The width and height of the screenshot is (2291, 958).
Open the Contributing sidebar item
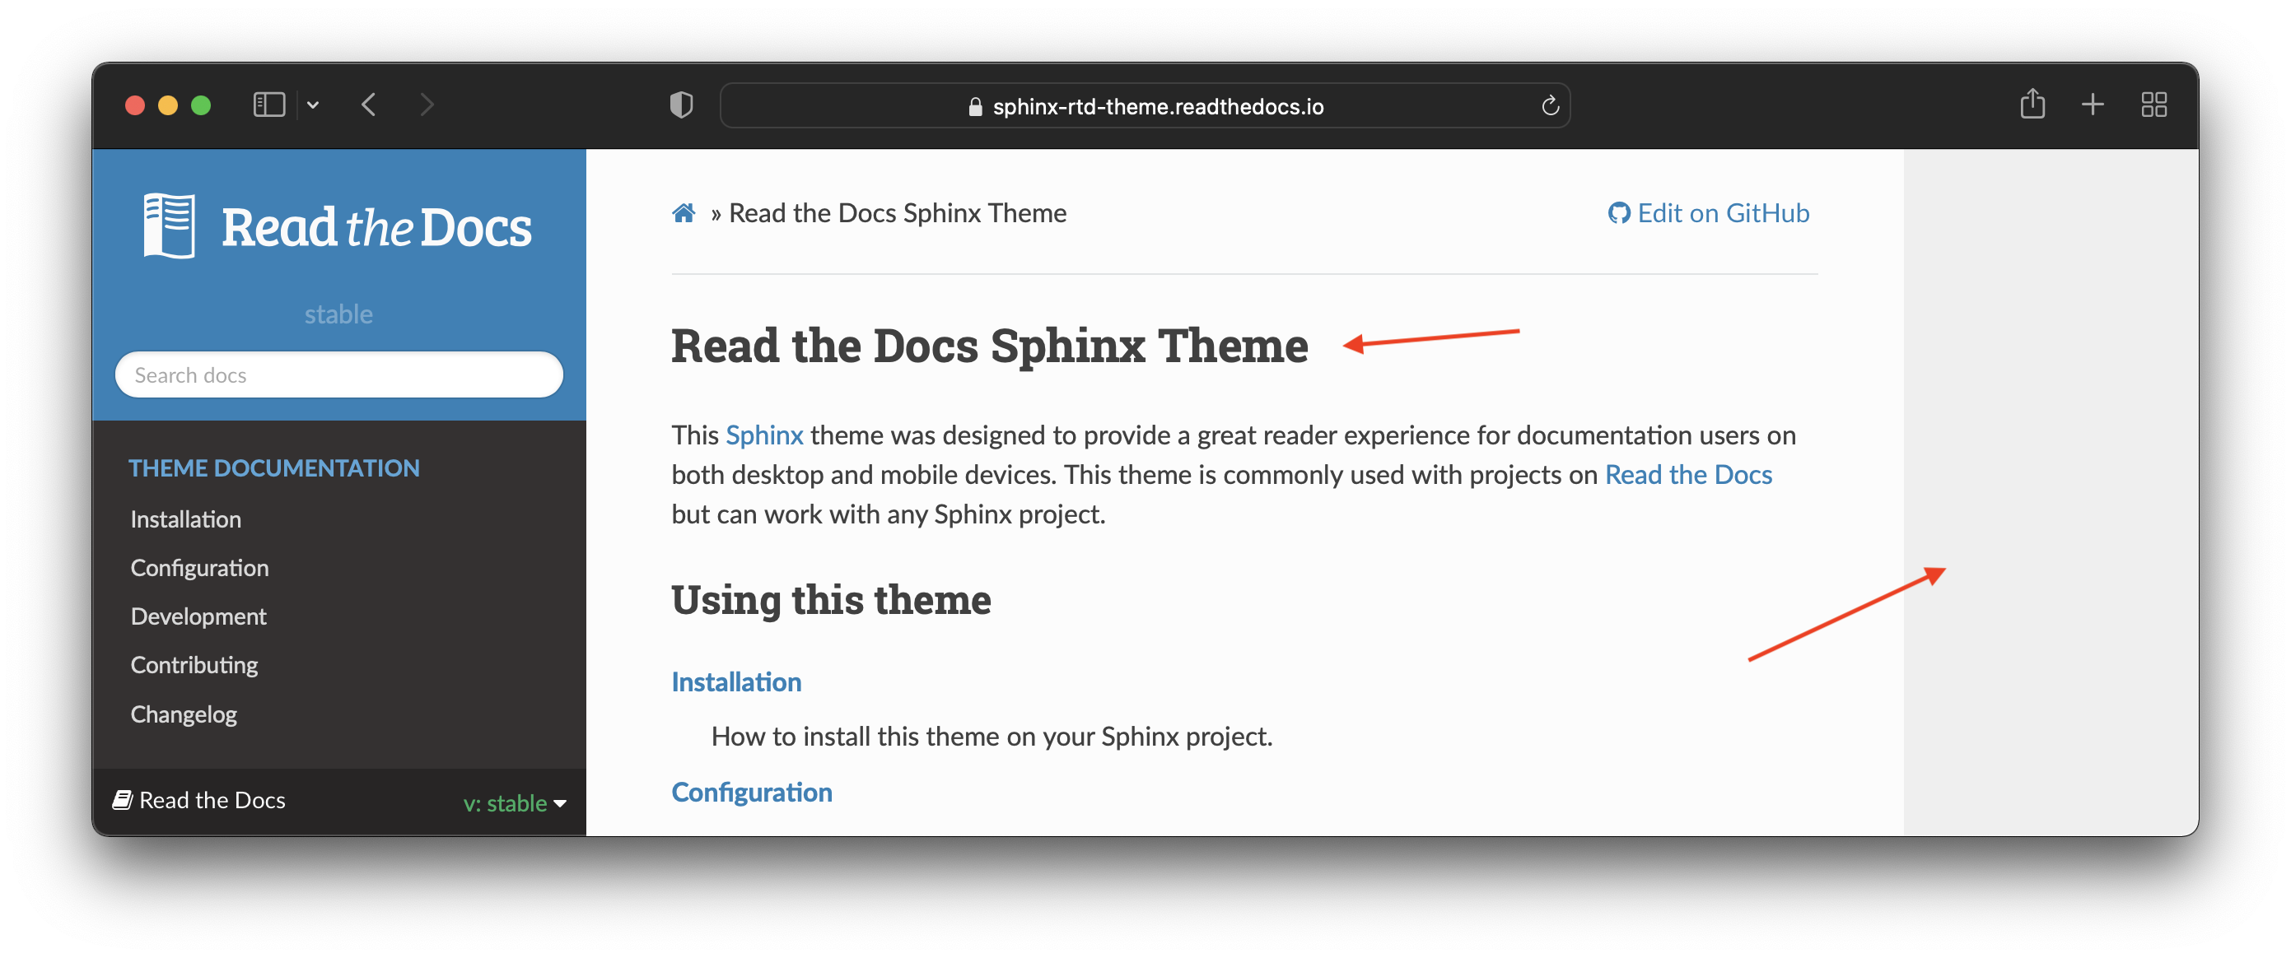194,666
